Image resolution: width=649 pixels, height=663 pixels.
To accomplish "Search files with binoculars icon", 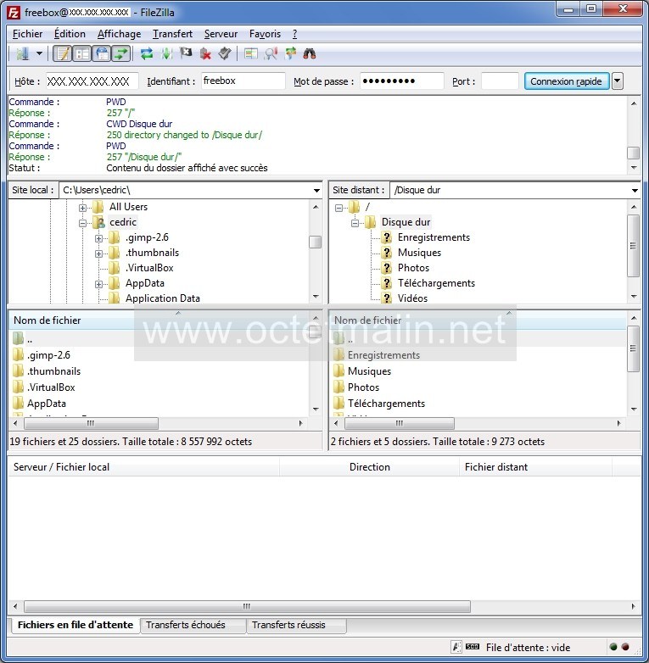I will [310, 53].
